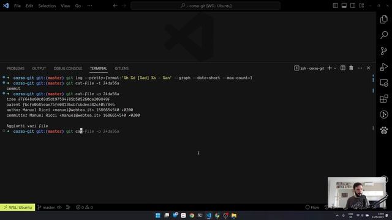This screenshot has width=392, height=220.
Task: Open the View menu
Action: (66, 5)
